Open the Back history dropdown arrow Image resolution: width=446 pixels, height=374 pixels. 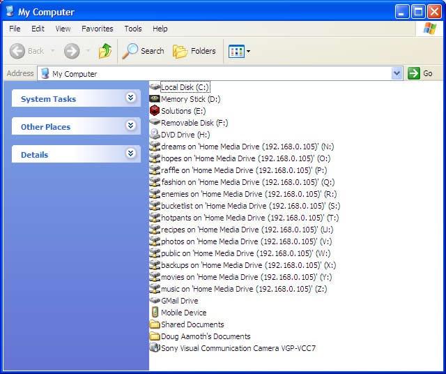(53, 51)
